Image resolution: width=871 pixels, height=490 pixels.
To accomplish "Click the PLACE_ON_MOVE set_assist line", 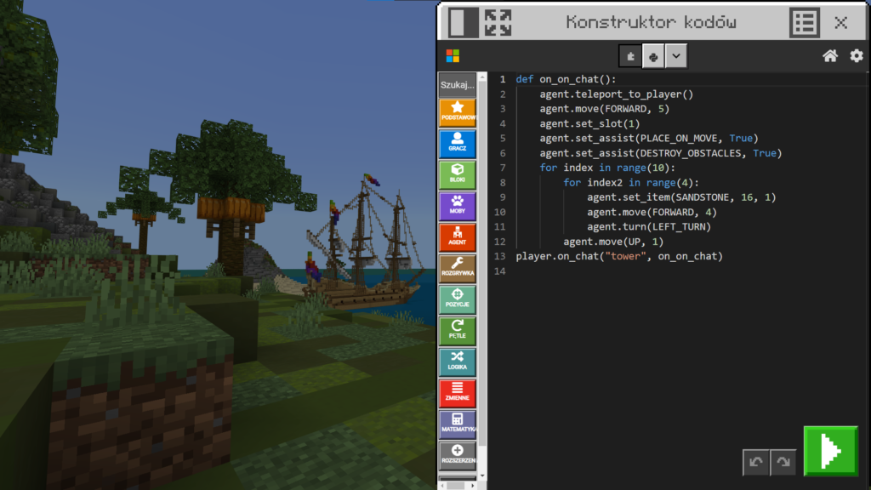I will click(x=649, y=139).
